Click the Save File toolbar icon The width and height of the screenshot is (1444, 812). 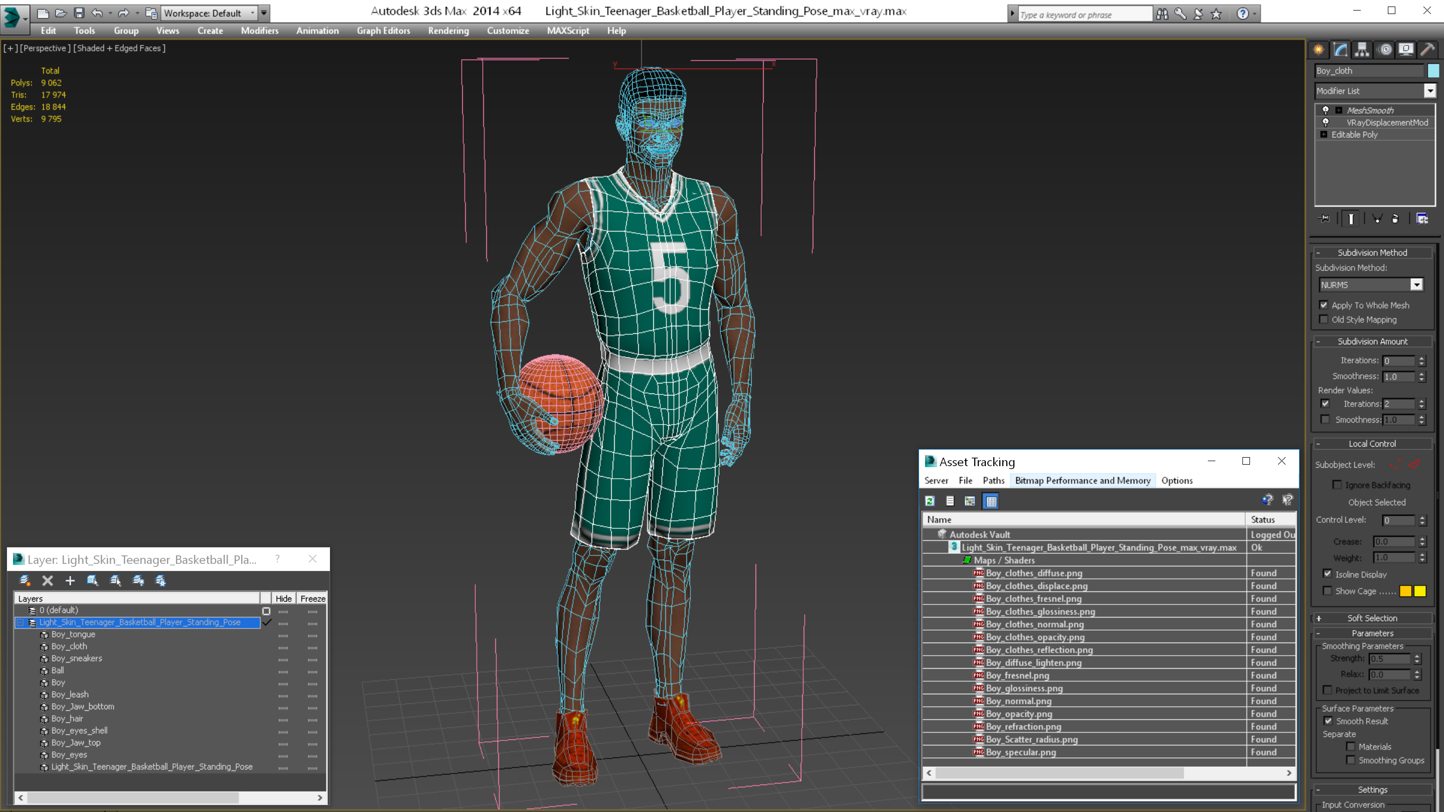(x=79, y=13)
